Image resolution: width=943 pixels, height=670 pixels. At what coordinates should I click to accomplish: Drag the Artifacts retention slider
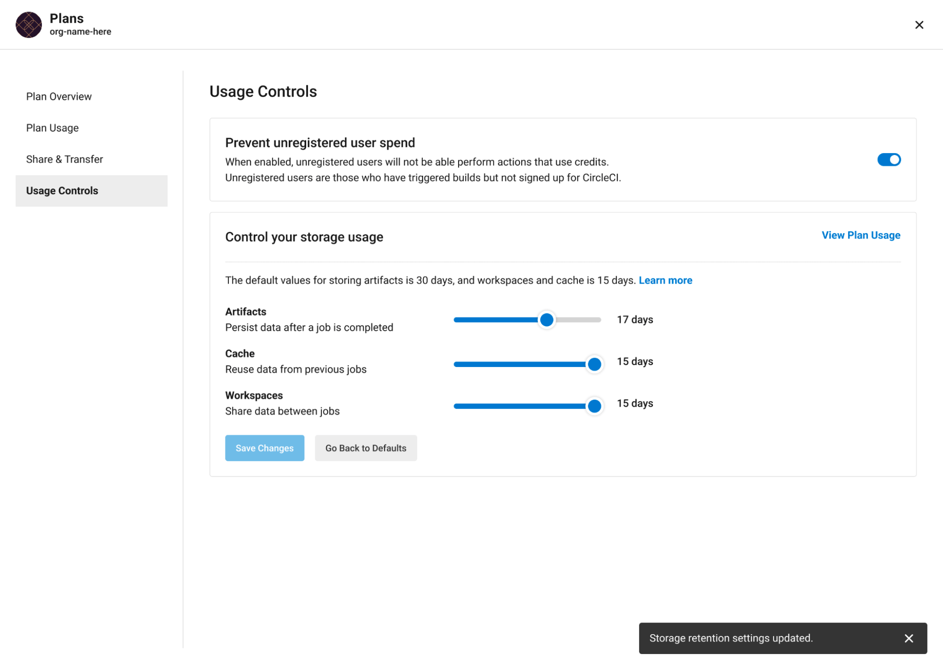(x=547, y=320)
